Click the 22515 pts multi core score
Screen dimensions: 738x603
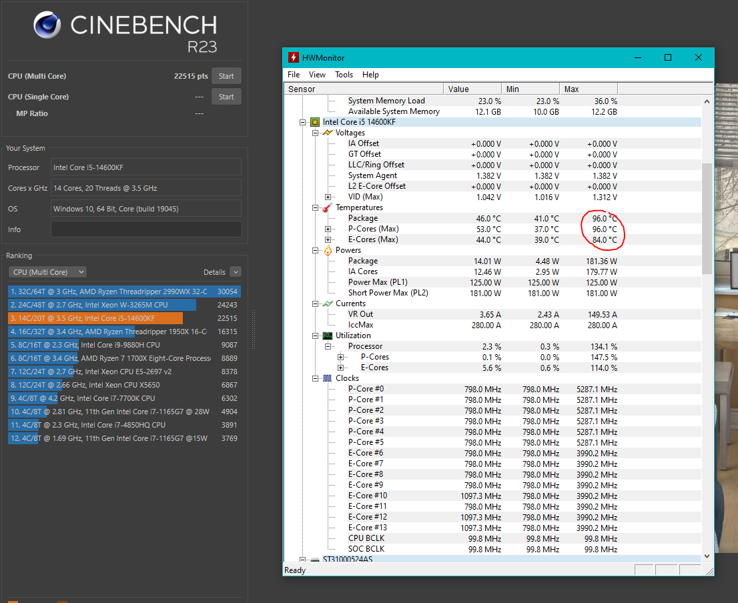[191, 76]
